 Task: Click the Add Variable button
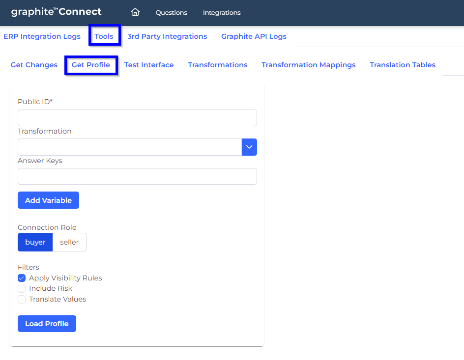(48, 200)
